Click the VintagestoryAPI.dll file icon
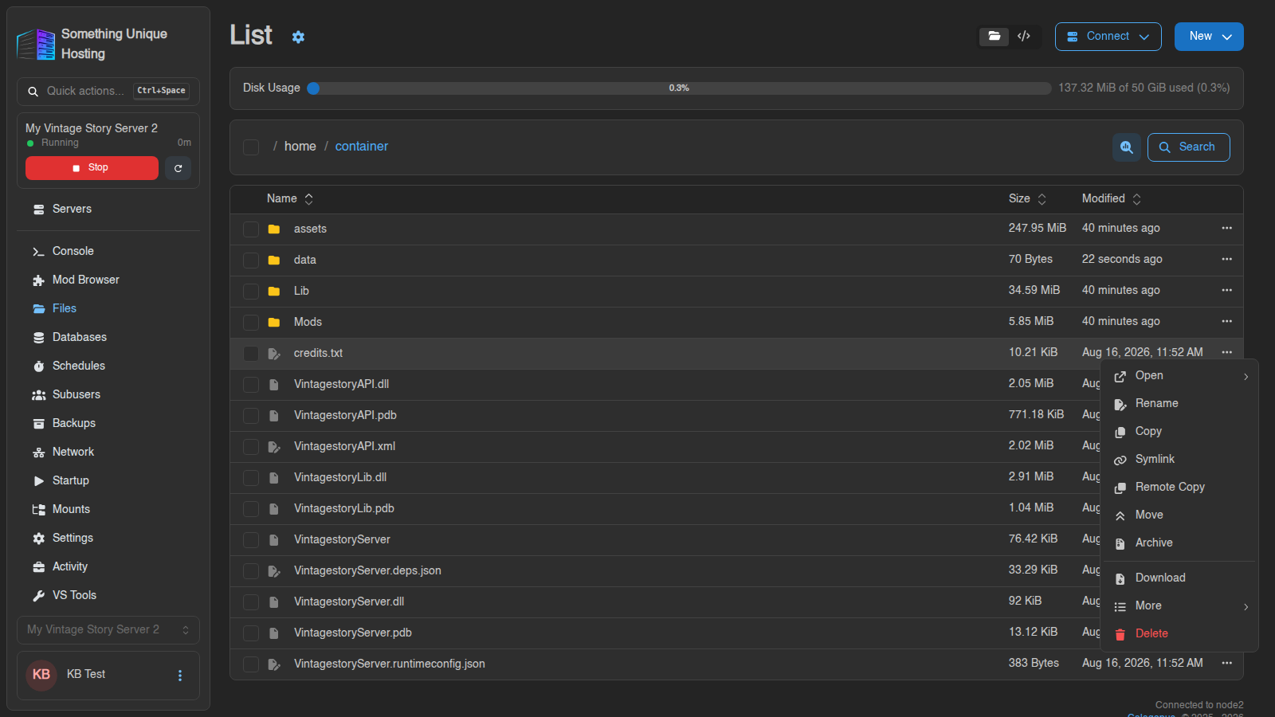 click(x=274, y=385)
